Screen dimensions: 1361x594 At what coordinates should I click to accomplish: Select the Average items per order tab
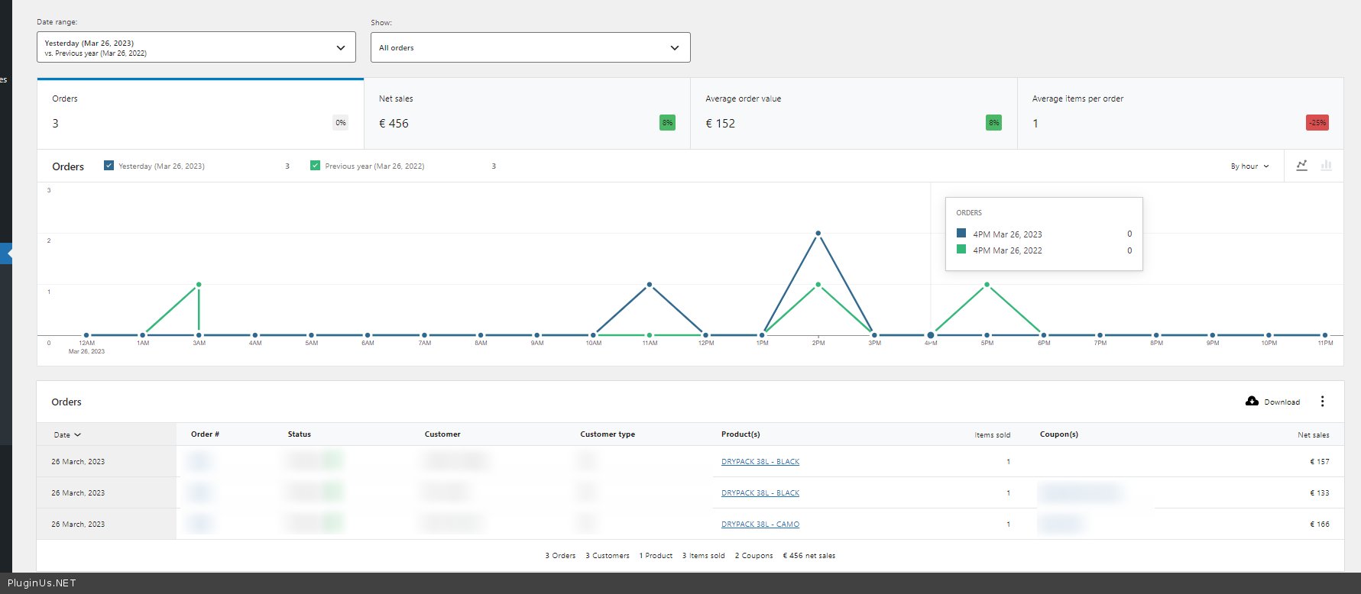coord(1180,113)
